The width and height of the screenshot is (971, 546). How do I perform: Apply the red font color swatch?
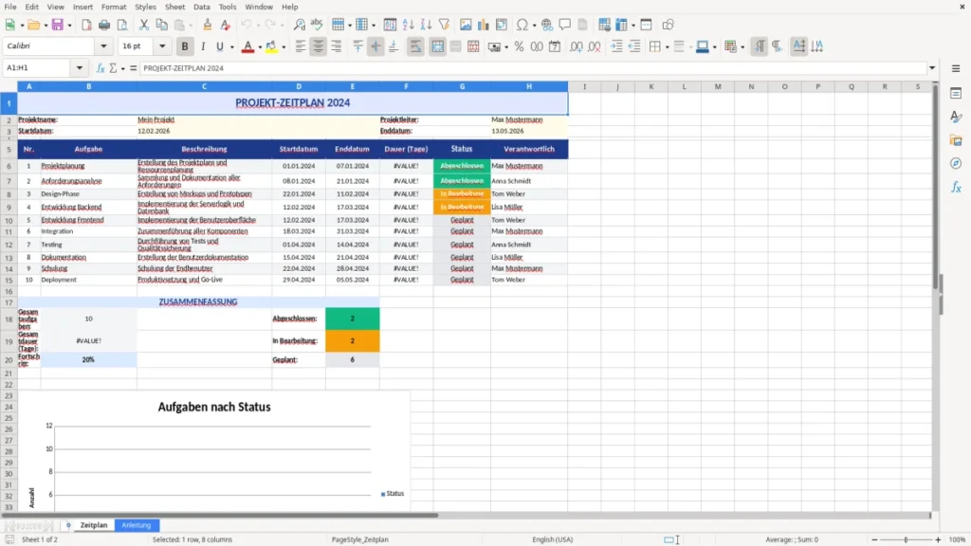pyautogui.click(x=247, y=46)
